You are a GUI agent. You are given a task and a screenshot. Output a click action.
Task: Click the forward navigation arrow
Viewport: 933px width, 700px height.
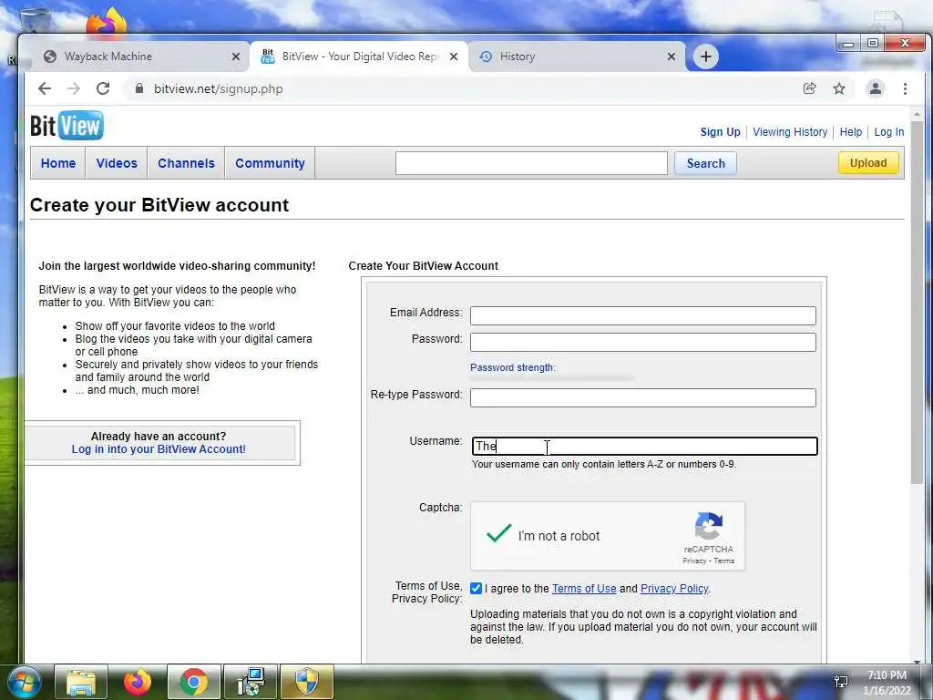pos(74,88)
